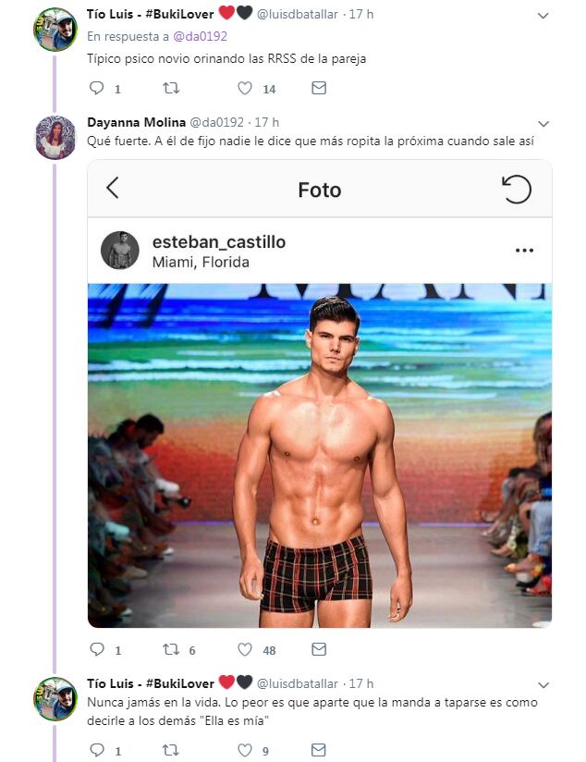Retweet Dayanna Molina's tweet with 6 retweets
The image size is (586, 762).
pyautogui.click(x=171, y=650)
